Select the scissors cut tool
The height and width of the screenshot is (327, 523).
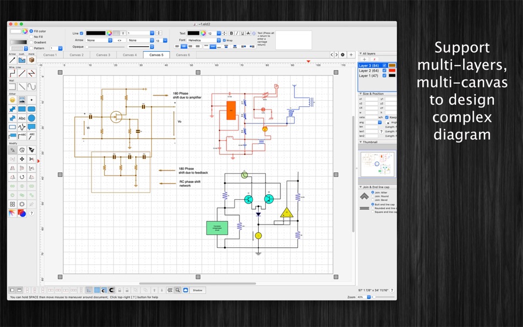click(x=32, y=159)
